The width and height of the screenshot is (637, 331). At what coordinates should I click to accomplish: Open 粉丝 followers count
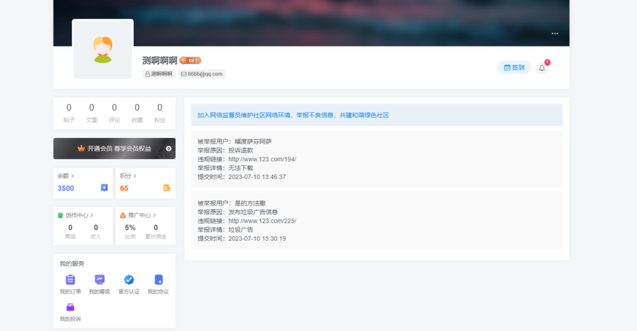[x=160, y=113]
